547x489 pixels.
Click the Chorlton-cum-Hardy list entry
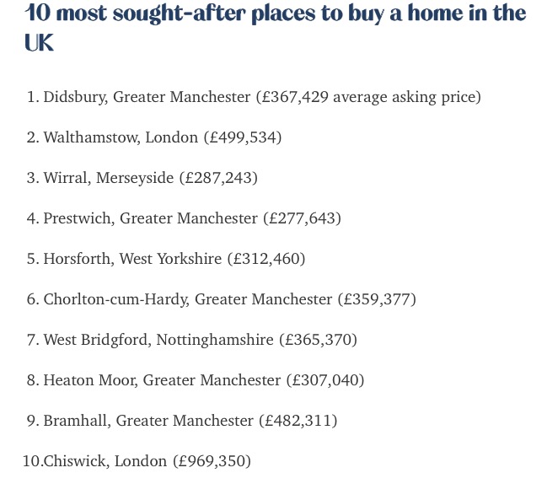click(221, 299)
